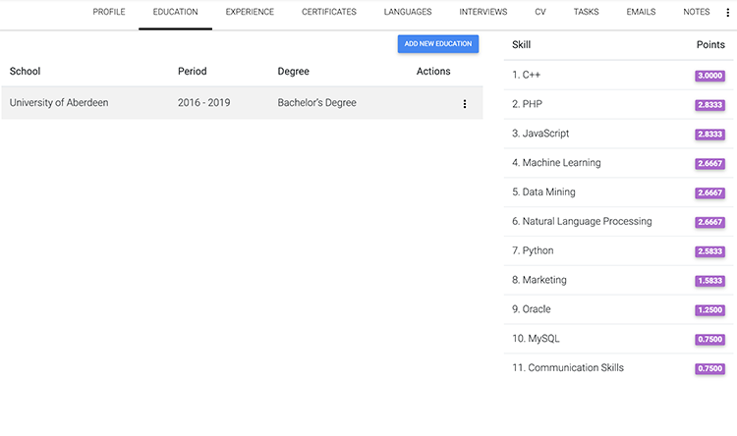Image resolution: width=737 pixels, height=436 pixels.
Task: Open the Experience tab
Action: coord(250,13)
